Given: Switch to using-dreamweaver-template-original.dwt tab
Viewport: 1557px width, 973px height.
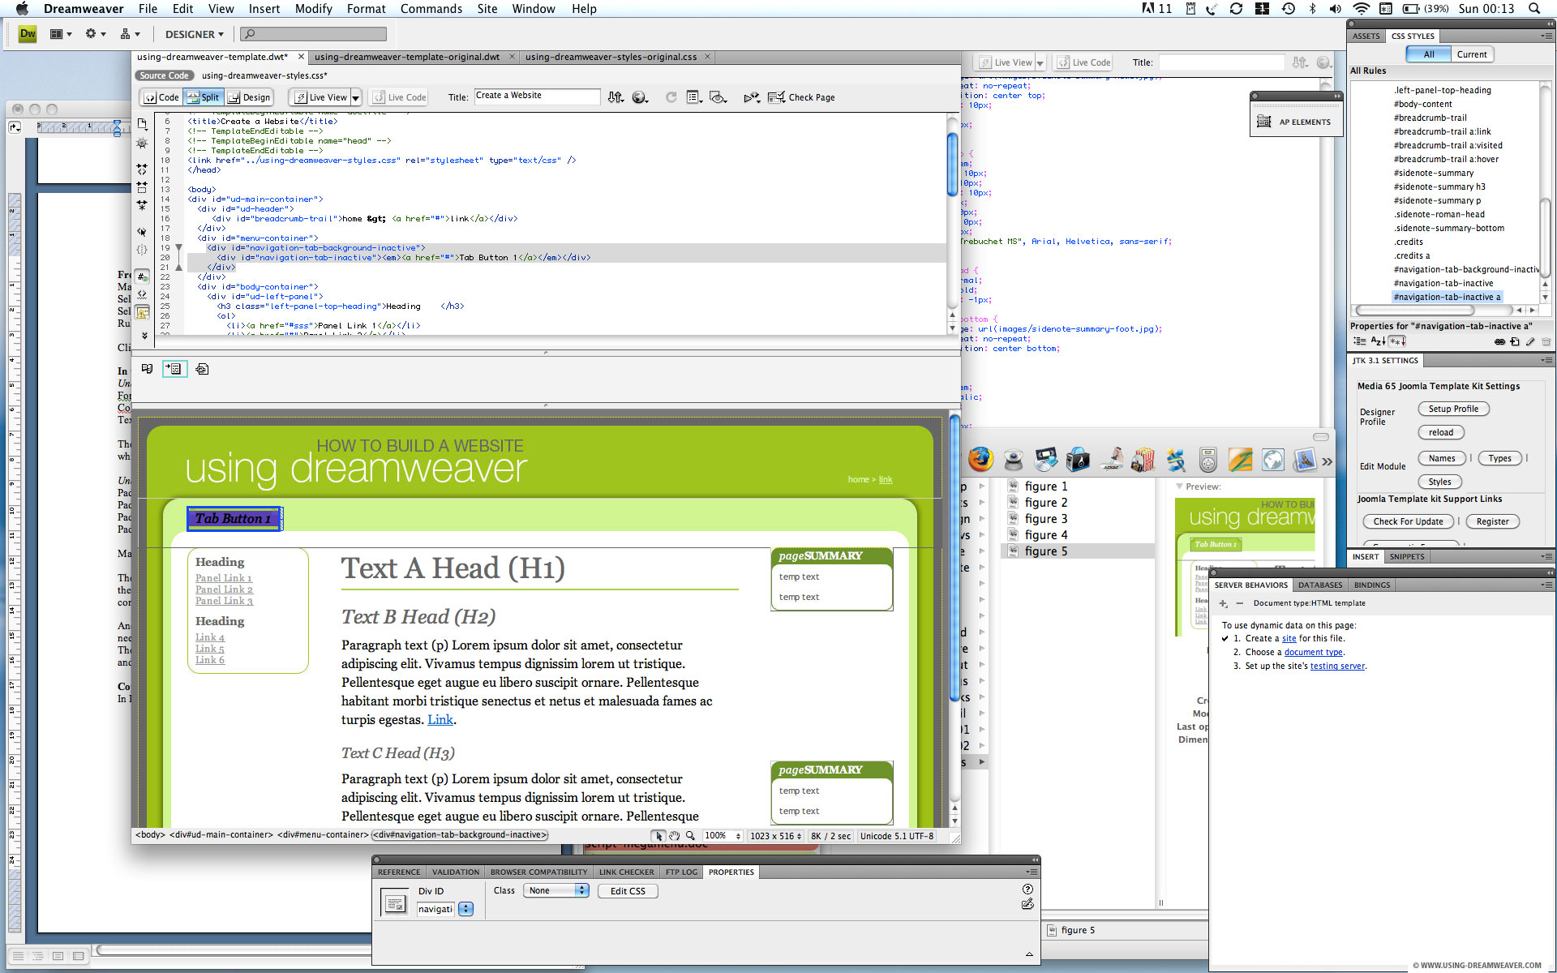Looking at the screenshot, I should click(406, 57).
